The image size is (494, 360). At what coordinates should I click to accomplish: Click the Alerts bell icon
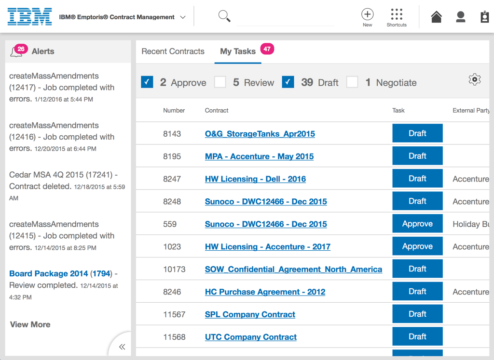pos(17,51)
